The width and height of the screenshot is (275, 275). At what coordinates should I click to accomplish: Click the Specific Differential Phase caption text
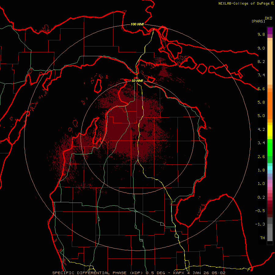coord(139,273)
